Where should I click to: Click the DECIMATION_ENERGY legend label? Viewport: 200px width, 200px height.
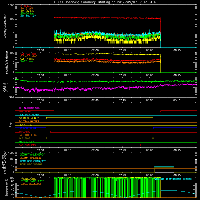32,154
